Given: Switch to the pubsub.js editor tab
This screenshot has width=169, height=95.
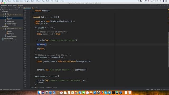Looking at the screenshot, I should coord(35,8).
